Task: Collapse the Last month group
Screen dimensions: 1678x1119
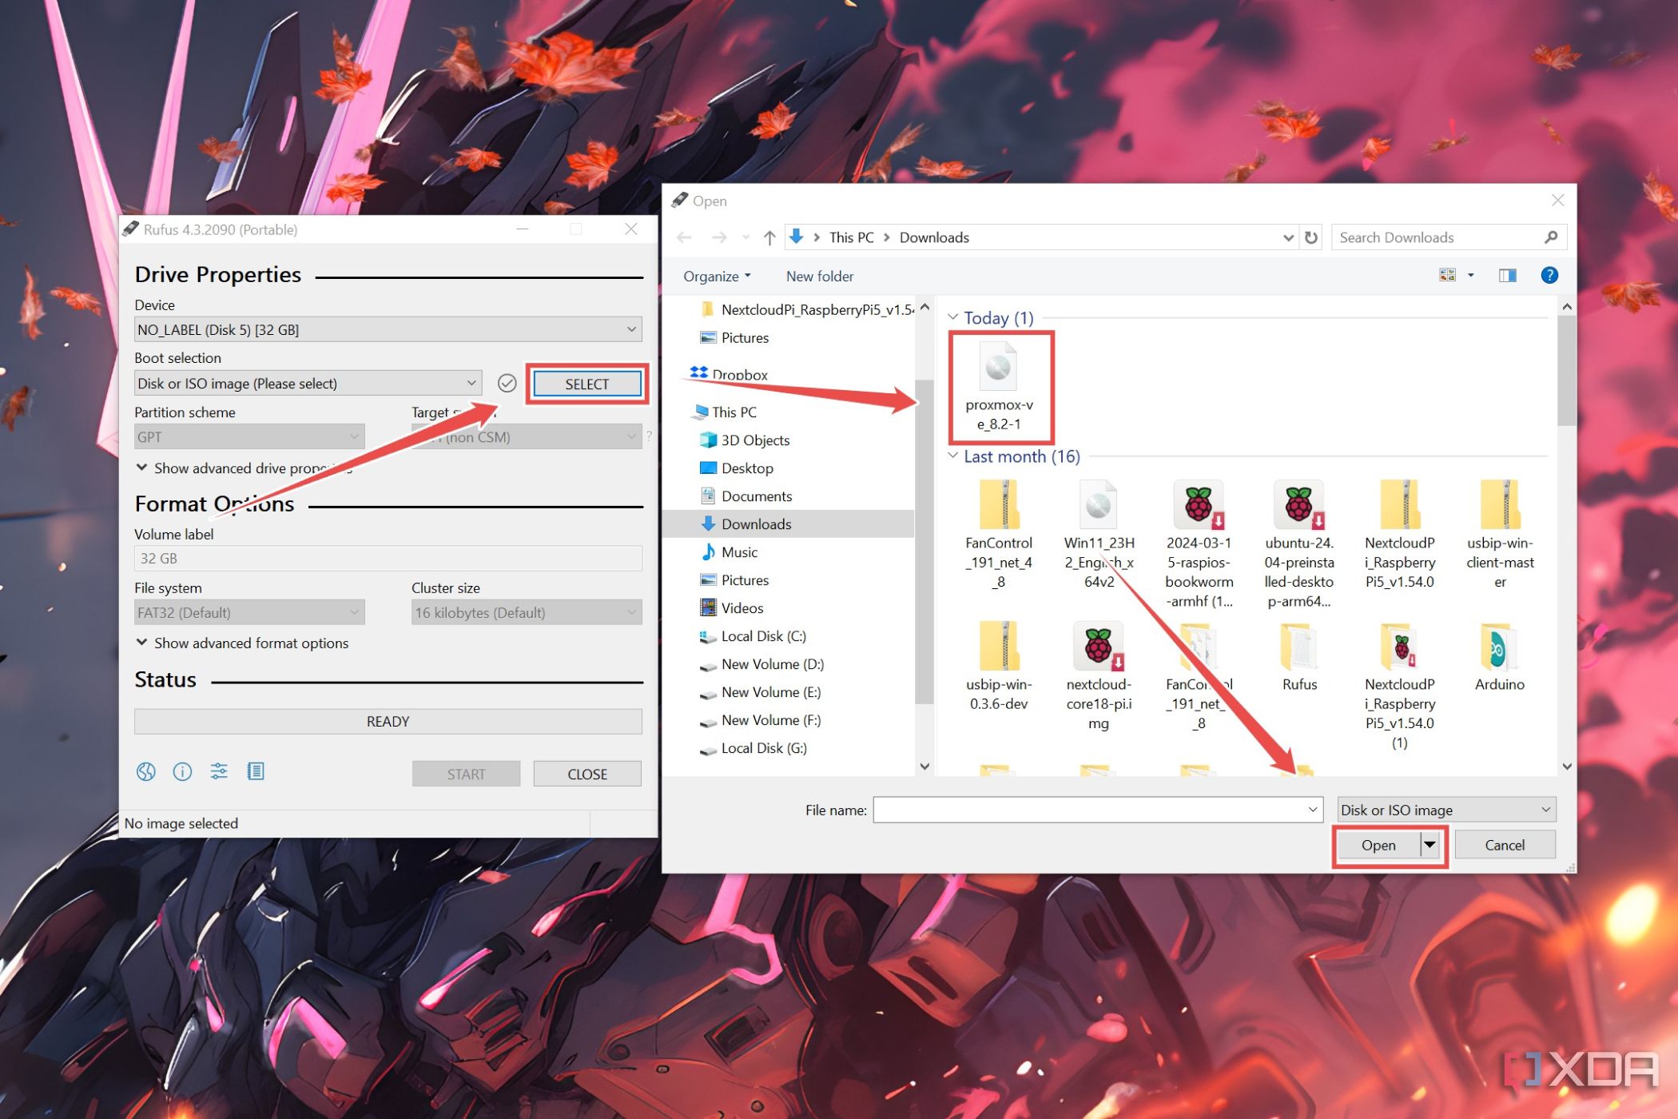Action: tap(952, 456)
